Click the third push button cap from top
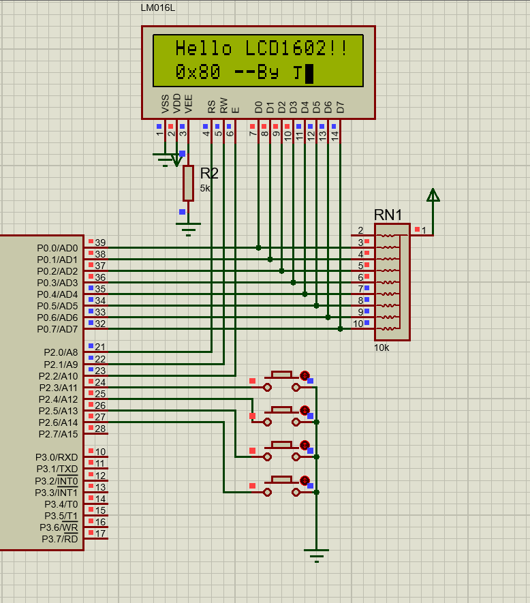The width and height of the screenshot is (530, 603). (x=281, y=444)
